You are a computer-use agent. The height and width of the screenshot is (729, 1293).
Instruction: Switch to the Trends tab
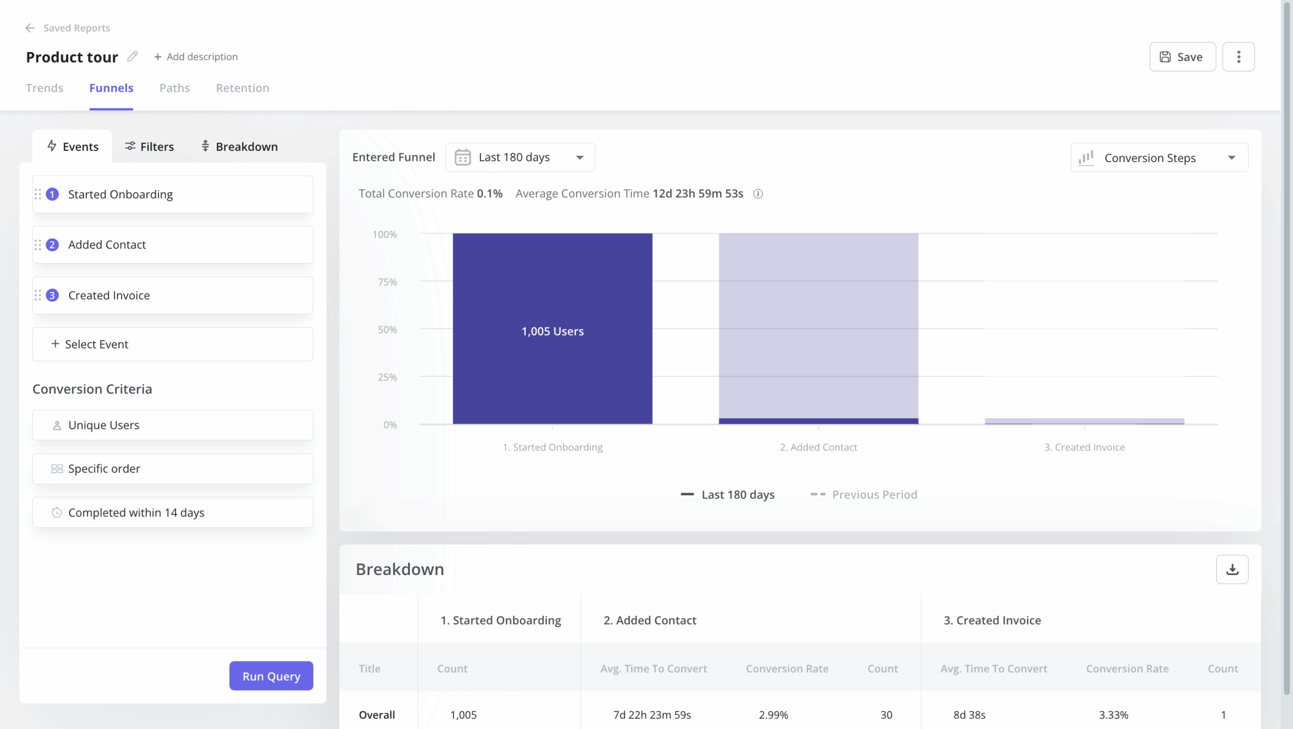(x=44, y=88)
